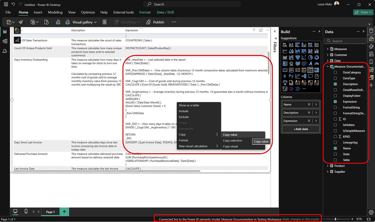Select the Funnel visual type
The width and height of the screenshot is (375, 222).
point(297,57)
